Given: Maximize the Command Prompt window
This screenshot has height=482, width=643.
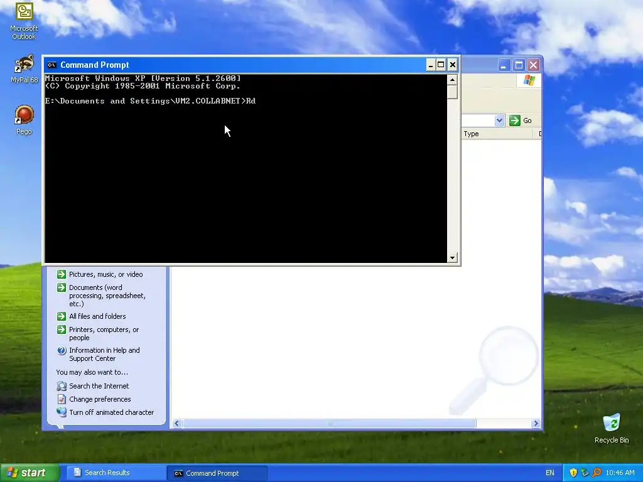Looking at the screenshot, I should [441, 65].
